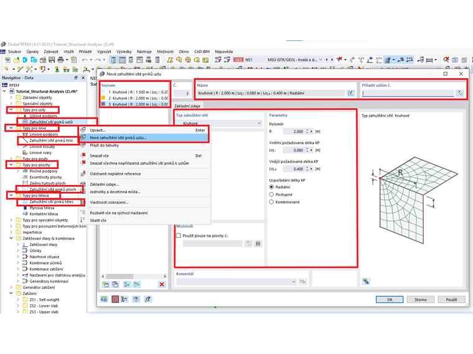
Task: Collapse the Typy pro linie tree node
Action: point(11,128)
